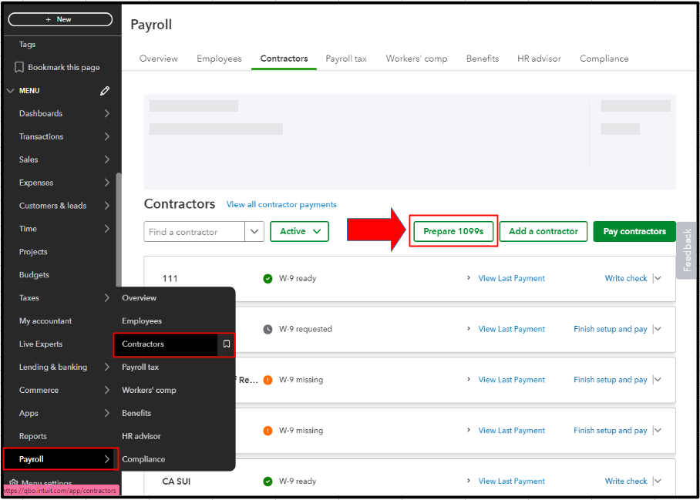Open Projects in the sidebar menu

tap(33, 252)
